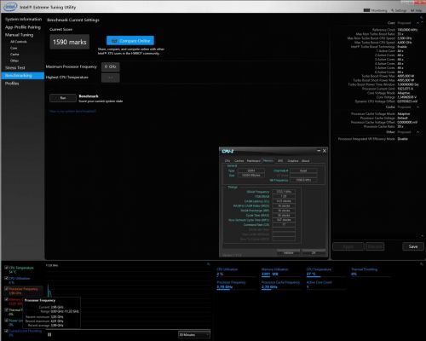Switch to the SPD tab in CPU-Z
Screen dimensions: 426x341
(280, 160)
